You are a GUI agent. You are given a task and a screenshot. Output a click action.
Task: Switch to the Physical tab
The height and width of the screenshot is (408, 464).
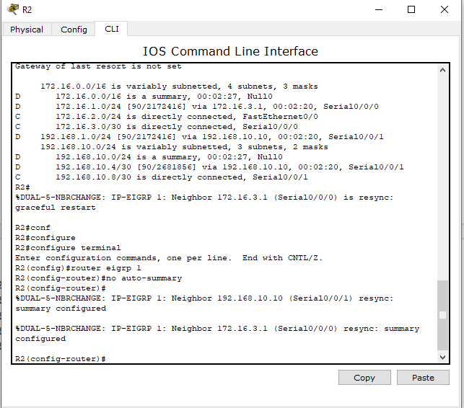pos(27,30)
